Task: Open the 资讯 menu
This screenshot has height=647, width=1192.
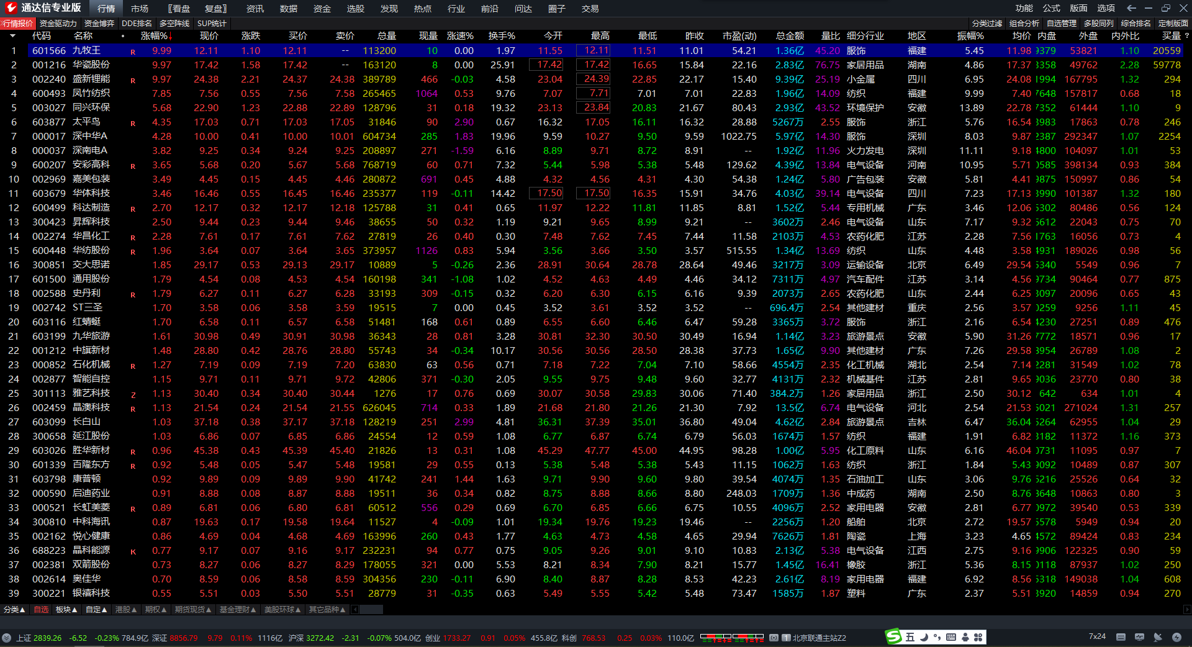Action: point(255,9)
